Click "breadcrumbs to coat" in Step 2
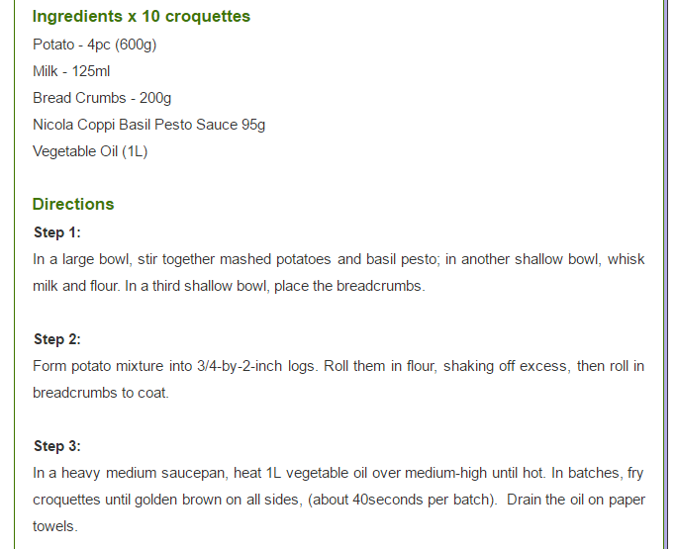The height and width of the screenshot is (549, 676). pyautogui.click(x=99, y=393)
